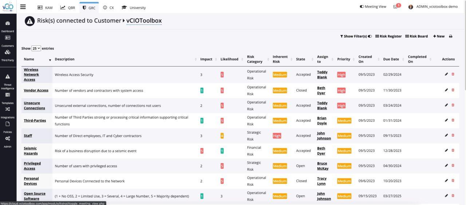The height and width of the screenshot is (205, 466).
Task: Open Teddy Blank in Wireless Network row
Action: 322,75
